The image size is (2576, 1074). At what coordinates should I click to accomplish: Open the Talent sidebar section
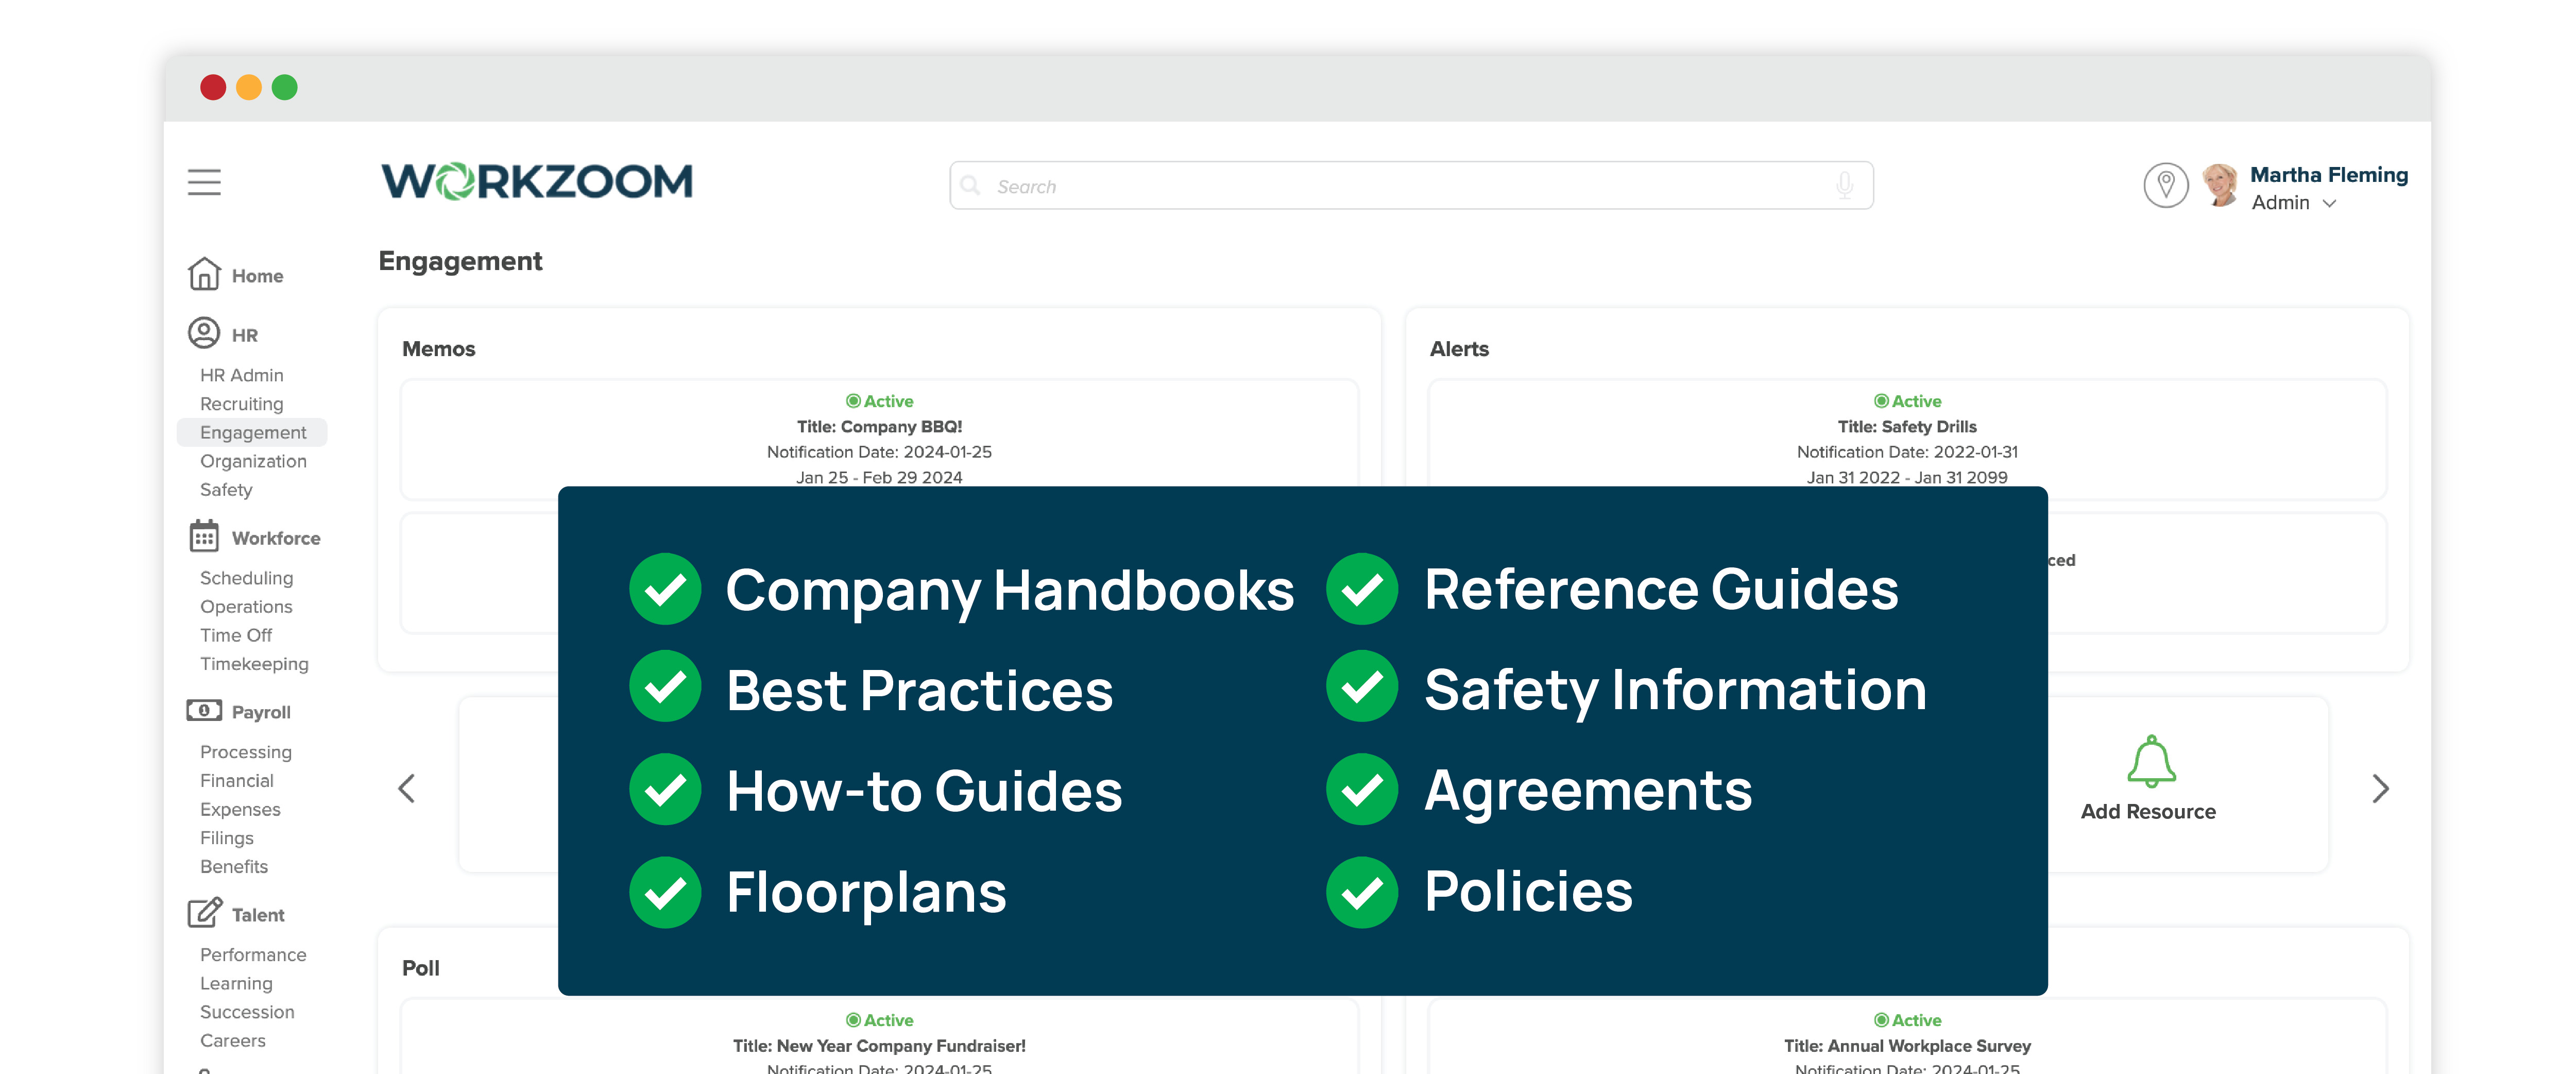(x=258, y=915)
